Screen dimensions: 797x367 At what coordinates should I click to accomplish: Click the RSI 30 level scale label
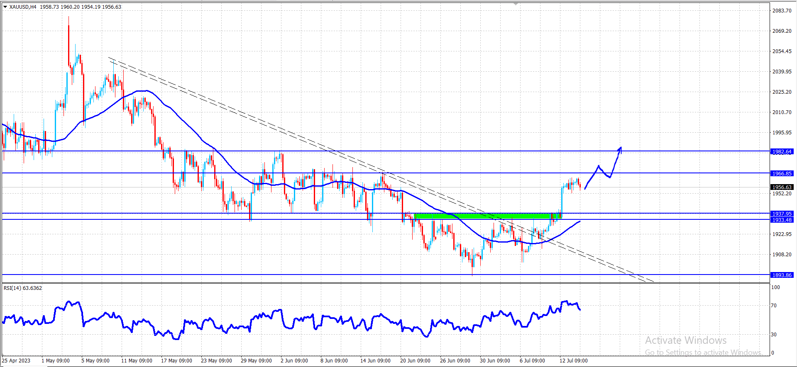773,334
